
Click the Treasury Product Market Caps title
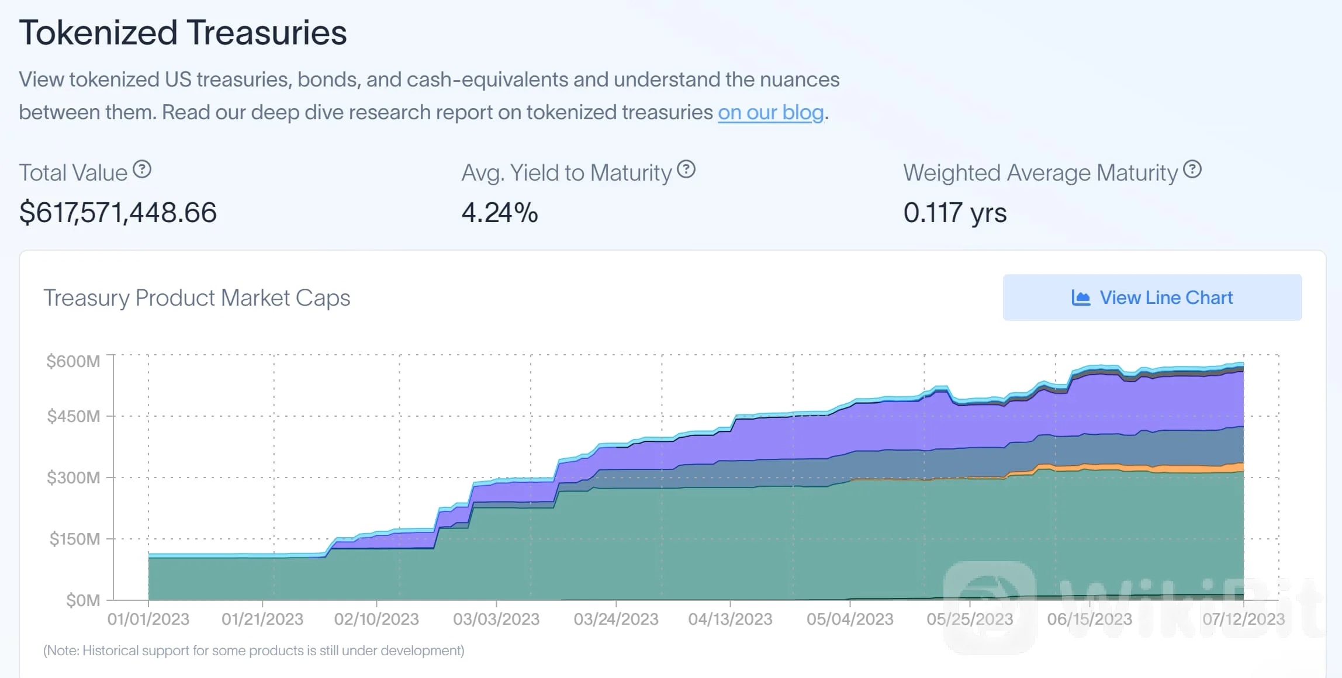pyautogui.click(x=197, y=298)
